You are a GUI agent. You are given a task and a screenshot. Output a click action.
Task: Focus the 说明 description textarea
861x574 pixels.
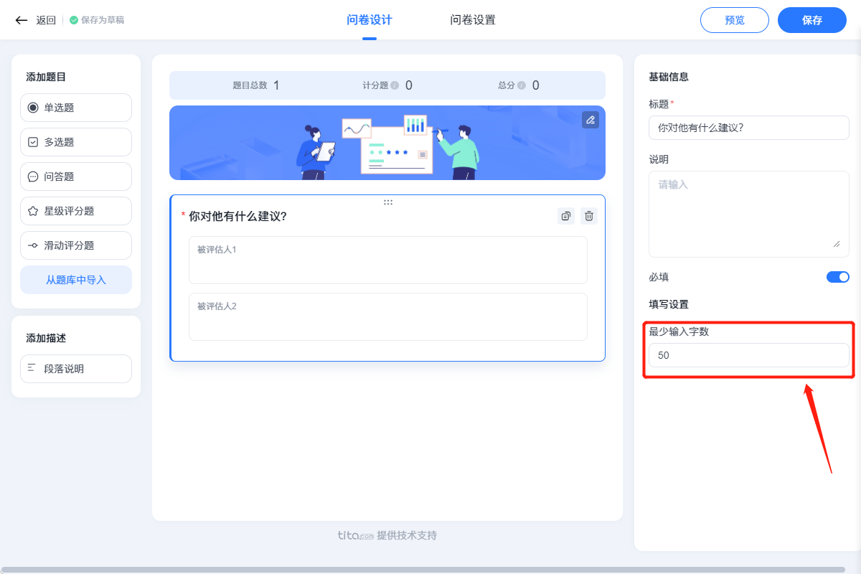coord(748,214)
